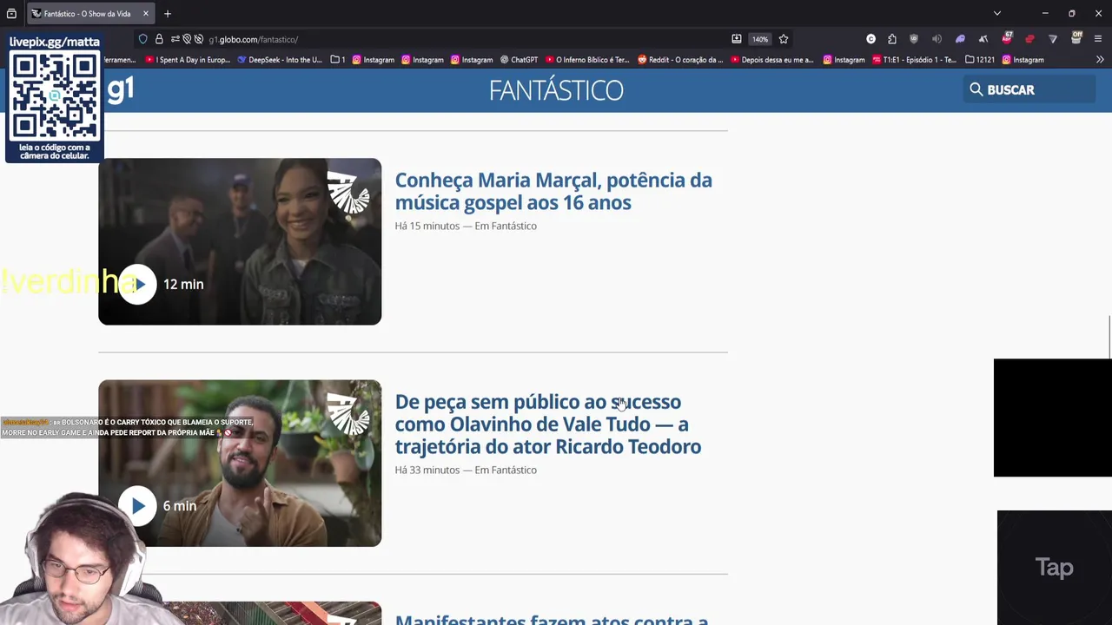Open the list all tabs dropdown

(x=997, y=14)
